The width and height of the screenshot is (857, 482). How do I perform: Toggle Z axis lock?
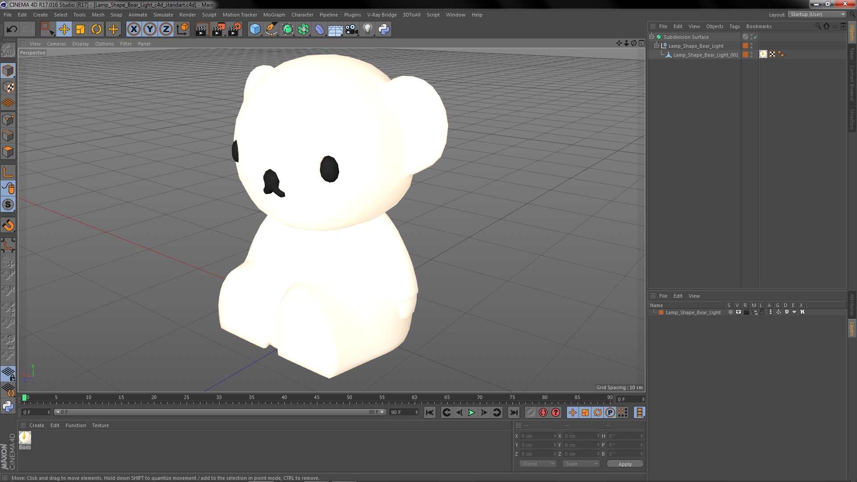point(166,29)
